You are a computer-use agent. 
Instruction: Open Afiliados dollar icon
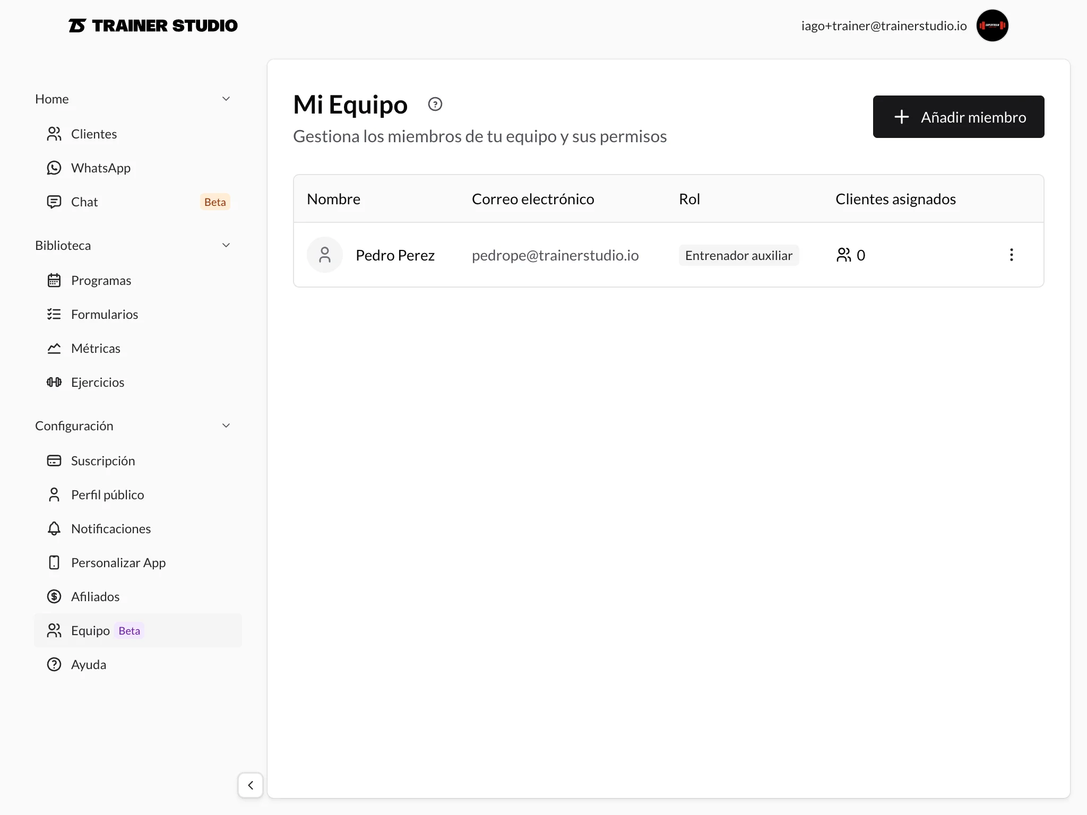tap(54, 596)
